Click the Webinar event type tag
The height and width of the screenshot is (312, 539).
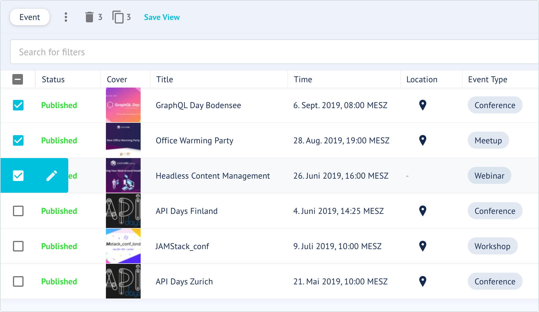pyautogui.click(x=489, y=176)
